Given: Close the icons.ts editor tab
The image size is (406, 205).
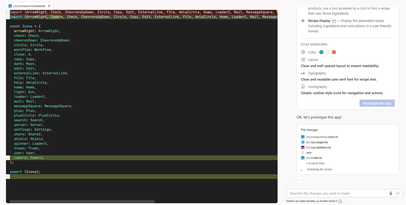Looking at the screenshot, I should 49,6.
